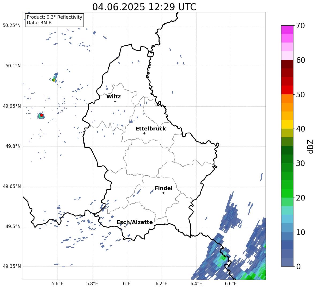317x289 pixels.
Task: Click the title text 04.06.2025 12:29 UTC
Action: pyautogui.click(x=144, y=7)
